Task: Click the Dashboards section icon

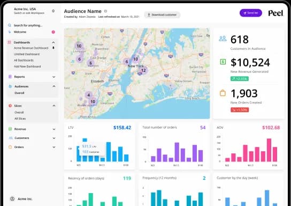Action: click(9, 42)
